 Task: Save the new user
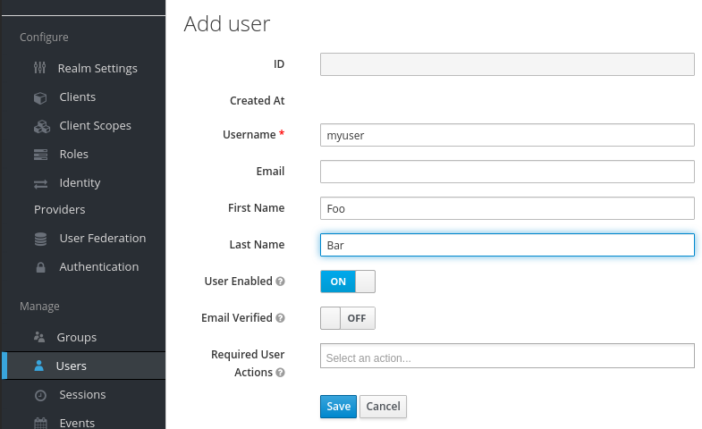click(338, 407)
